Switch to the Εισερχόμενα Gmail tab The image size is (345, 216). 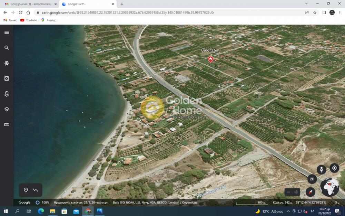click(29, 4)
